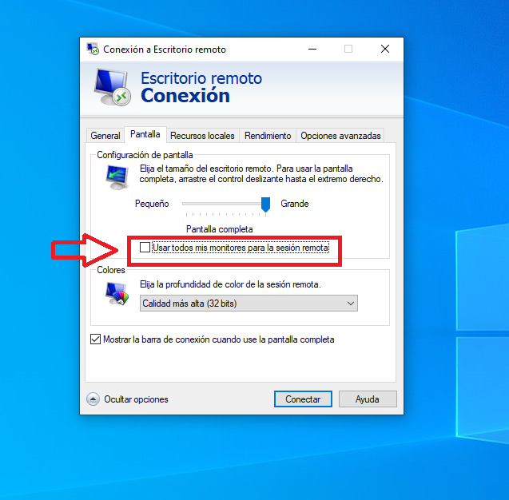Check 'Usar todos mis monitores' box
Screen dimensions: 509x500
145,248
